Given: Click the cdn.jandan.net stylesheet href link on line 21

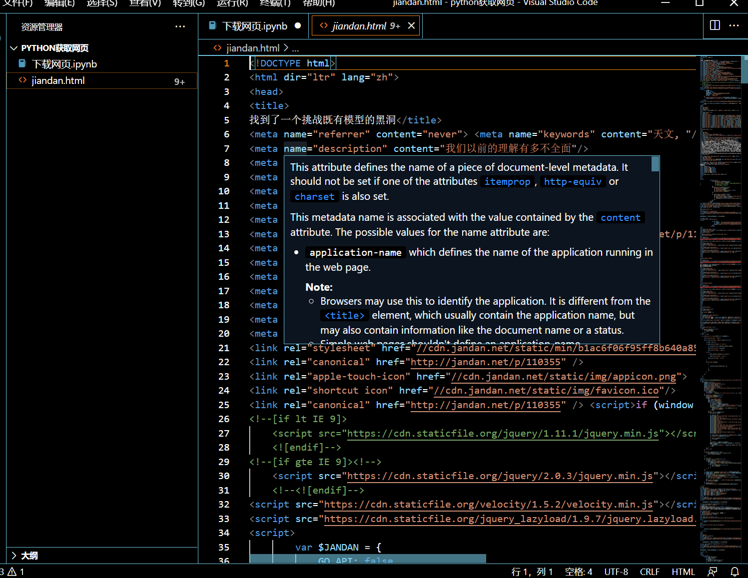Looking at the screenshot, I should tap(556, 348).
